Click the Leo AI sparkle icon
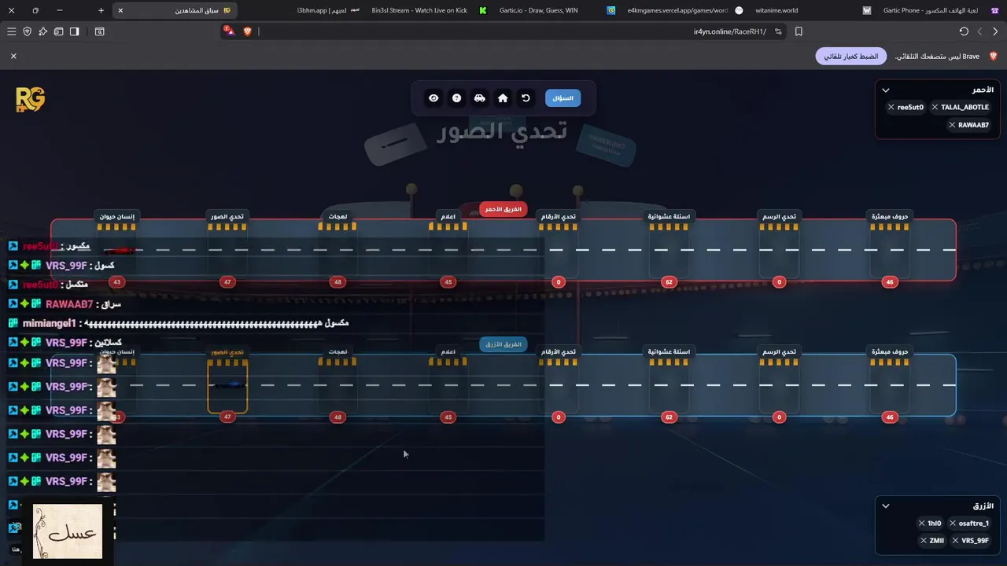 42,31
